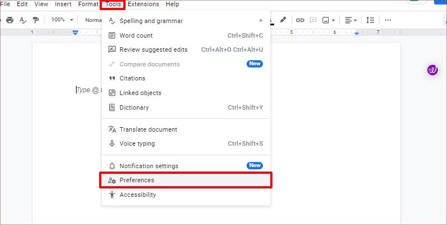This screenshot has height=225, width=447.
Task: Click the Voice typing microphone icon
Action: 112,143
